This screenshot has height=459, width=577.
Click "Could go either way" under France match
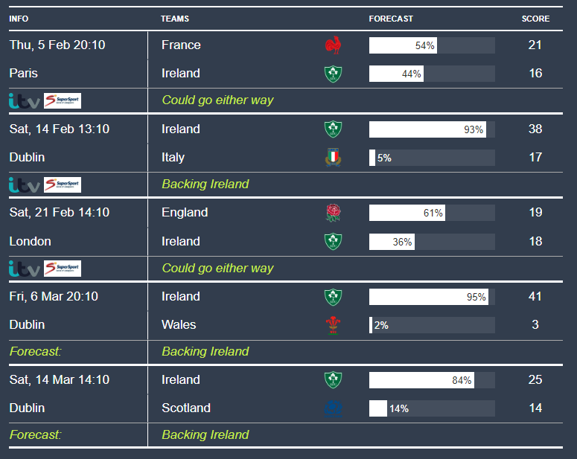click(x=217, y=100)
